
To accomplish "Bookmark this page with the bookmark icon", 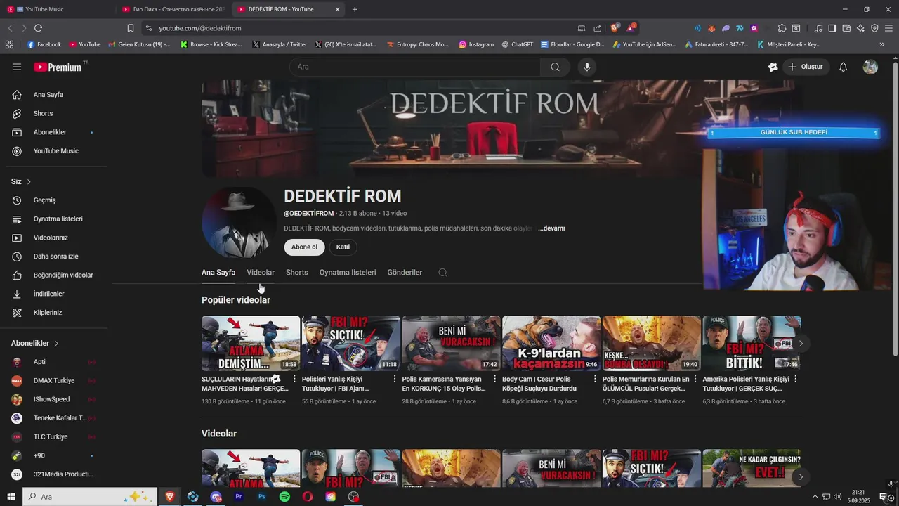I will 131,28.
